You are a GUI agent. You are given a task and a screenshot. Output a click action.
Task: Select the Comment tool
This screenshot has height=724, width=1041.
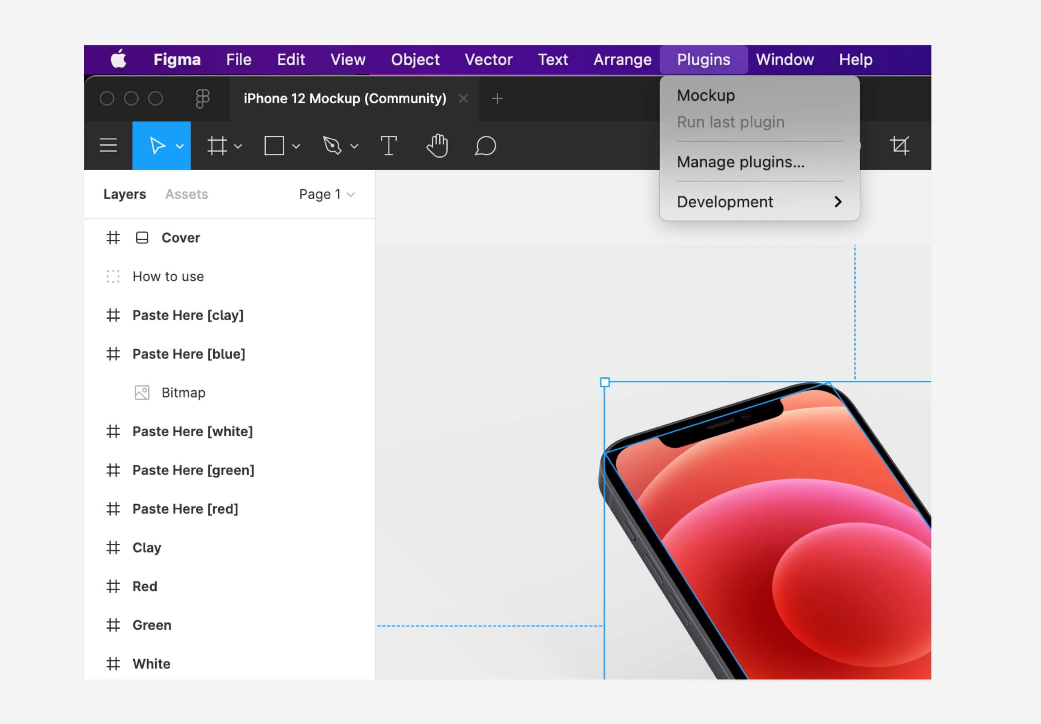[485, 146]
